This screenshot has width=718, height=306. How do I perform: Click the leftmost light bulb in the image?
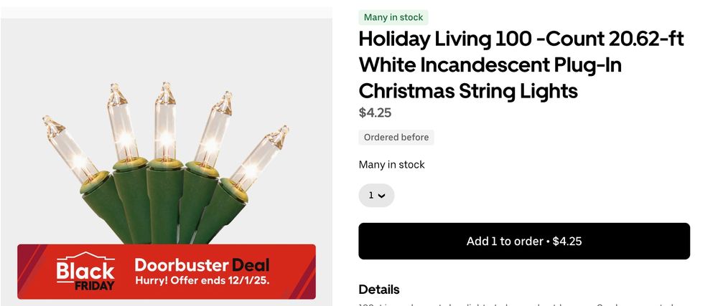(71, 148)
